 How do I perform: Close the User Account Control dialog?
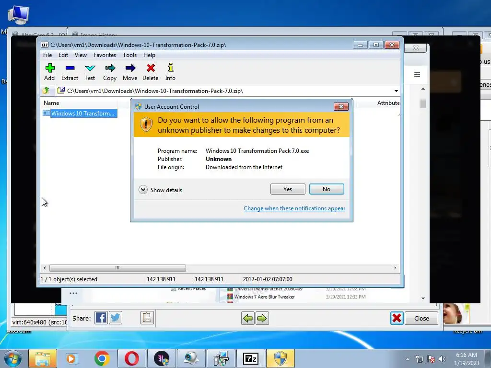pyautogui.click(x=341, y=107)
